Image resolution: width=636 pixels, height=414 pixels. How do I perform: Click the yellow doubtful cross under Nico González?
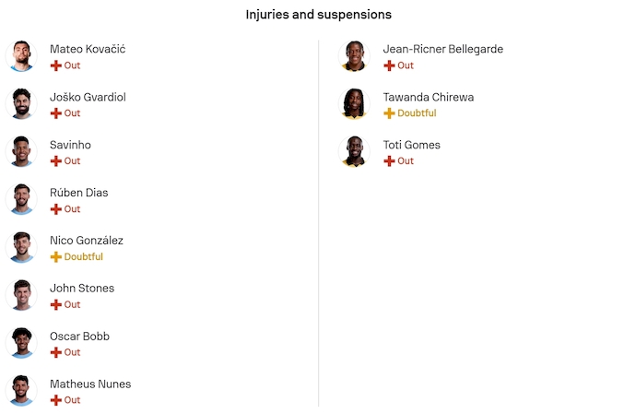point(55,257)
